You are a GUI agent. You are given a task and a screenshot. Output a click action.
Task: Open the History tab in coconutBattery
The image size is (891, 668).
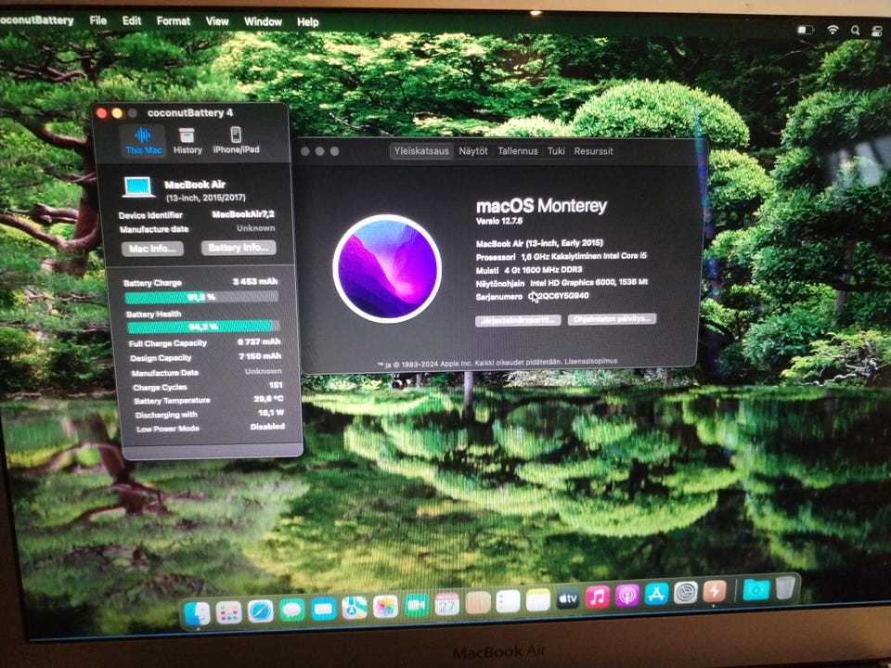click(187, 141)
